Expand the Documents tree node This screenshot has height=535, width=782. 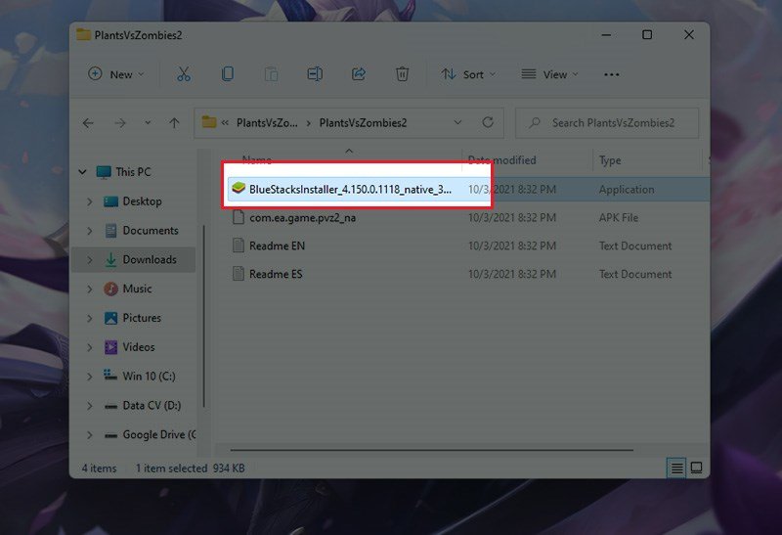(x=90, y=231)
